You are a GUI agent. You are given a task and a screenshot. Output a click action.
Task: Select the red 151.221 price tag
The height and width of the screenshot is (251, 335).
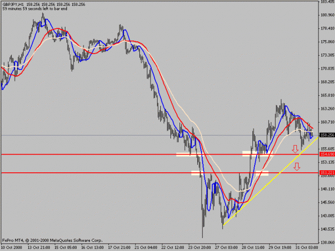pyautogui.click(x=327, y=172)
